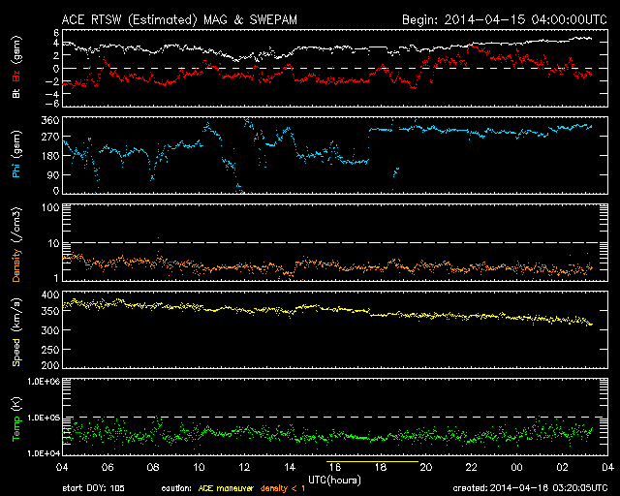
Task: Click the green Temp (K) axis label
Action: [16, 418]
